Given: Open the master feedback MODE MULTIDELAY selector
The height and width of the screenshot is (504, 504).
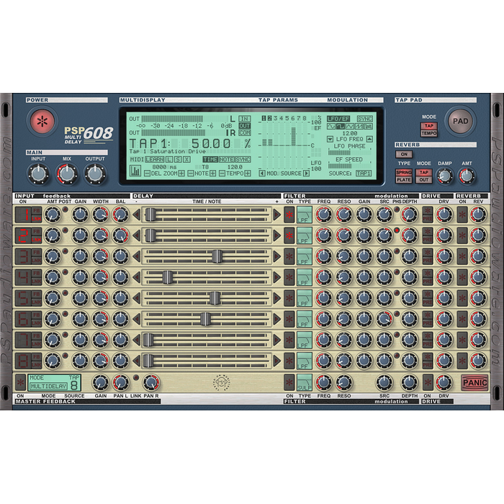Looking at the screenshot, I should pos(48,387).
